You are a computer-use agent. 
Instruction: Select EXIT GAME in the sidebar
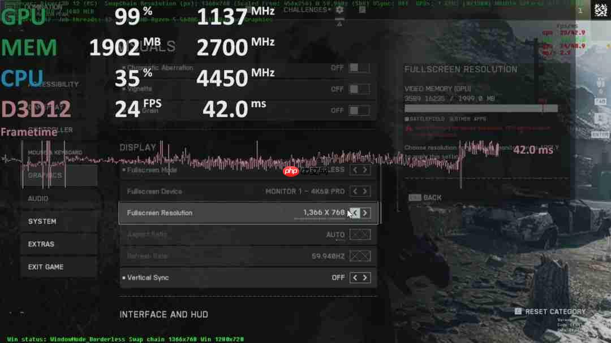44,267
